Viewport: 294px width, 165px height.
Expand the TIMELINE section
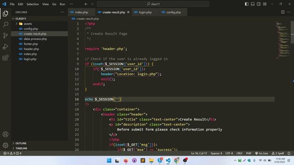(40, 148)
